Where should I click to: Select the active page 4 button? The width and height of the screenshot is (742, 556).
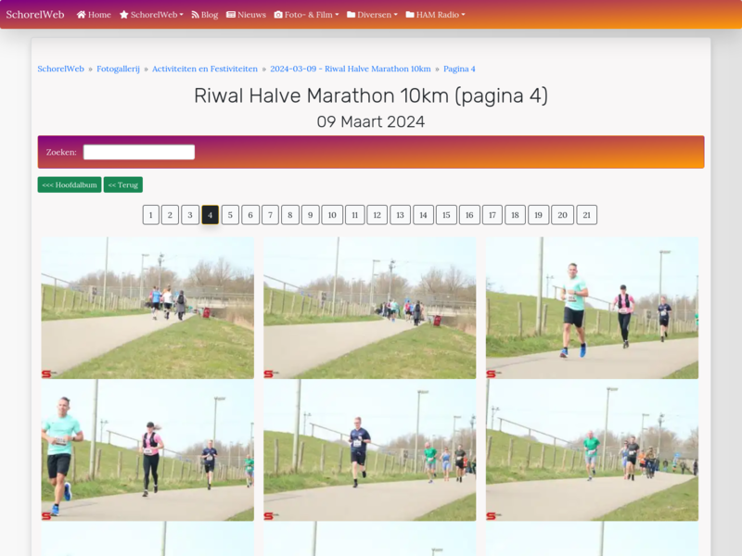point(211,215)
